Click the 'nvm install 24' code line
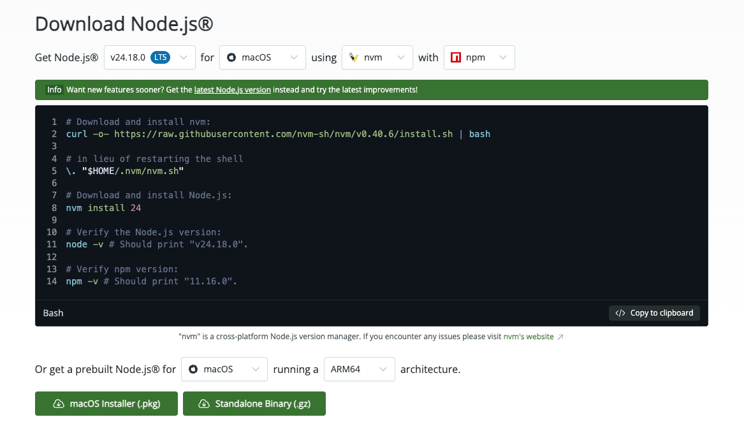 103,208
